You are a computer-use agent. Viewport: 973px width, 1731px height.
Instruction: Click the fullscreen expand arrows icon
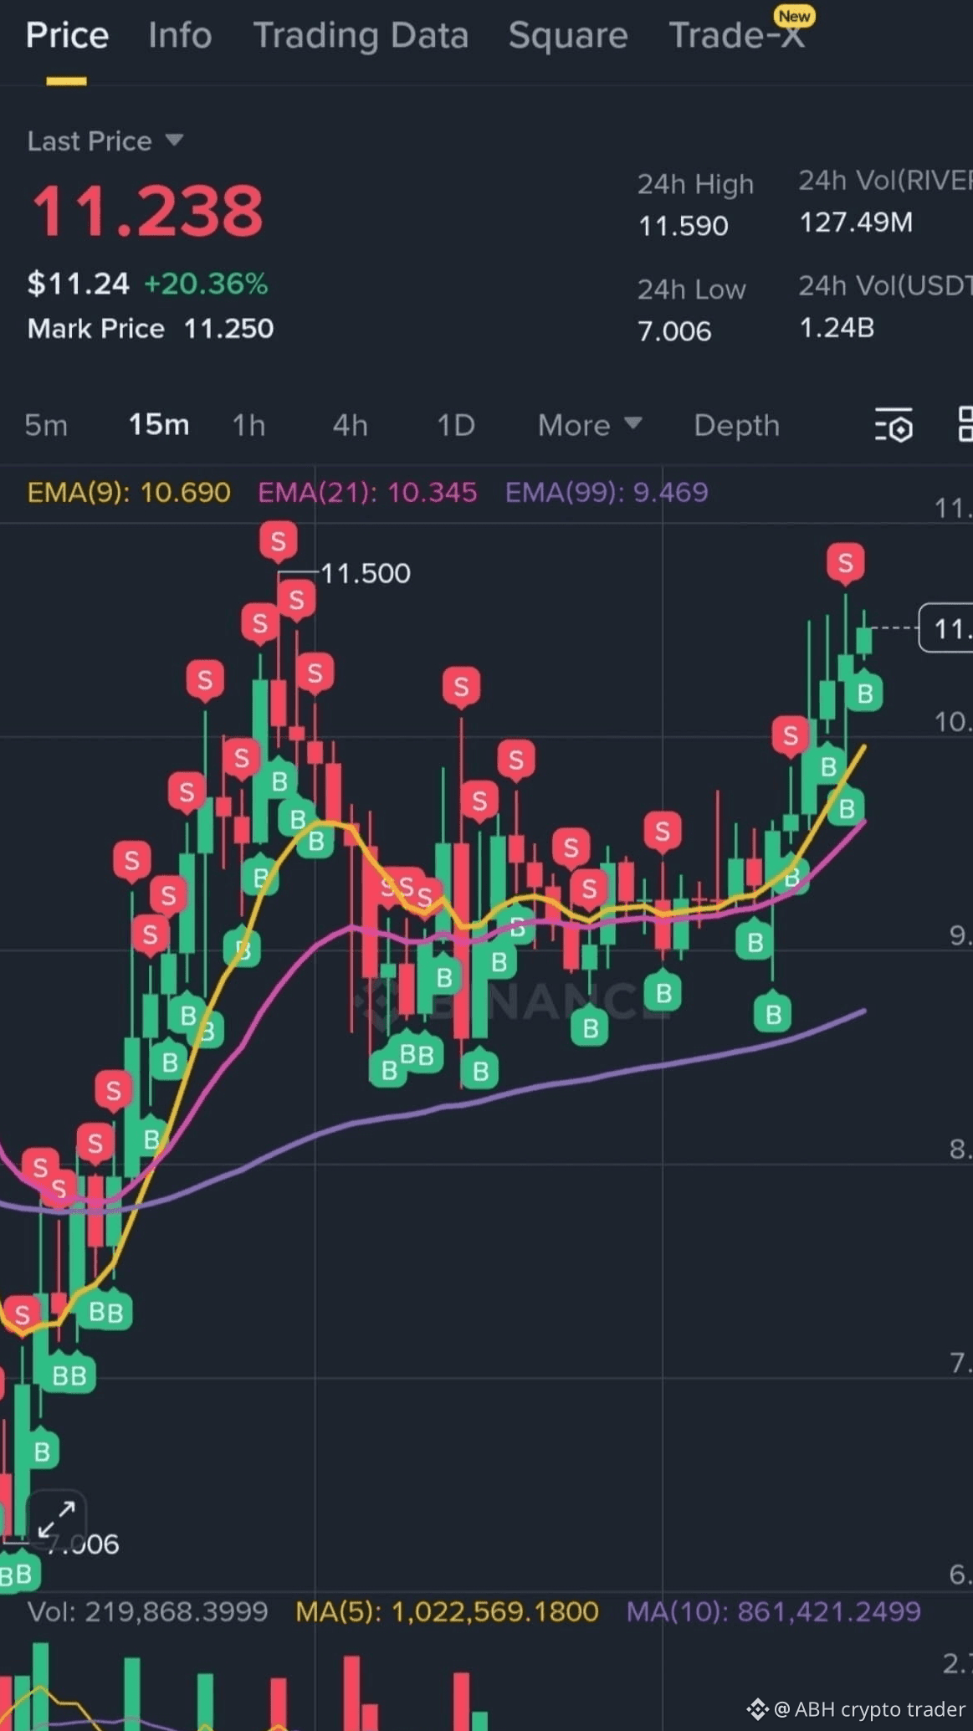(x=57, y=1519)
